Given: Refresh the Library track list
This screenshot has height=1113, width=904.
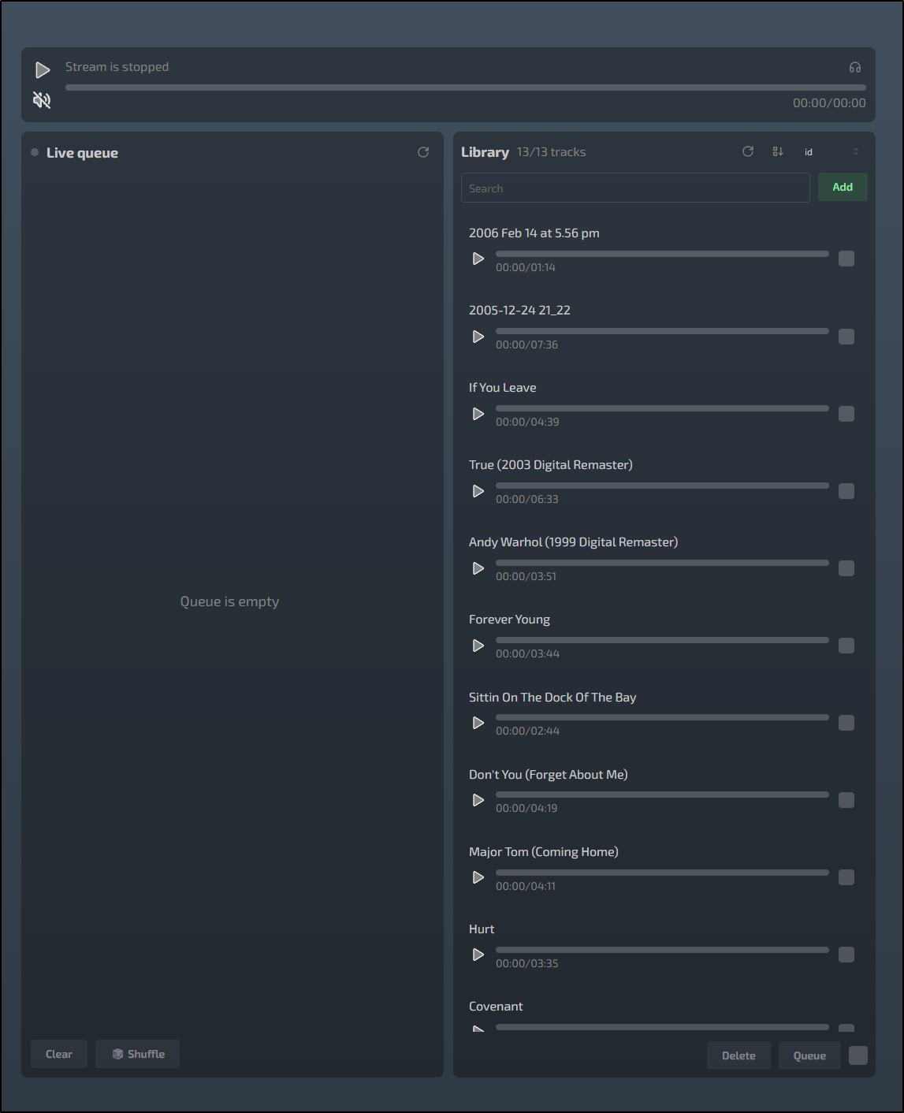Looking at the screenshot, I should 748,151.
